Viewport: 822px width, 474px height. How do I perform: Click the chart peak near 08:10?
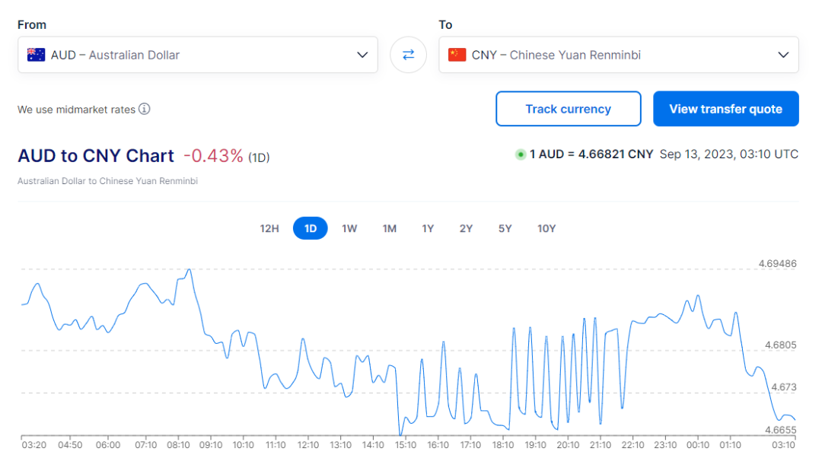pyautogui.click(x=189, y=270)
